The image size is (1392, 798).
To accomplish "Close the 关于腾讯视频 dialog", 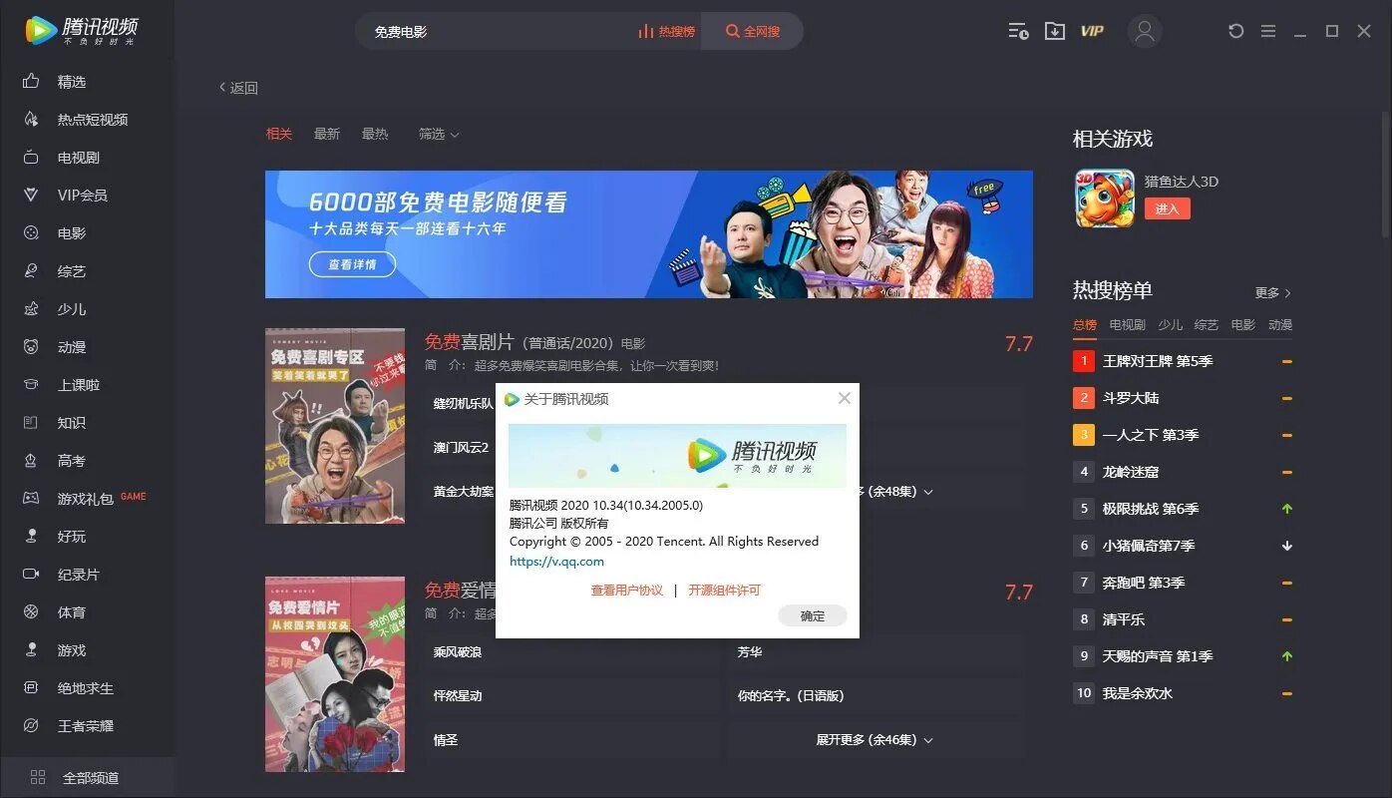I will pos(845,398).
